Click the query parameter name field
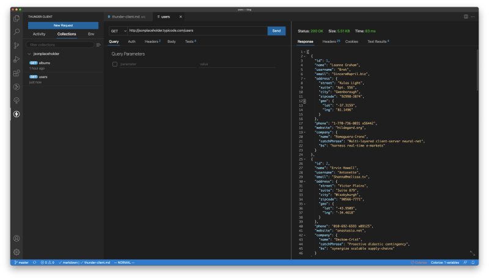489x279 pixels. pyautogui.click(x=158, y=64)
